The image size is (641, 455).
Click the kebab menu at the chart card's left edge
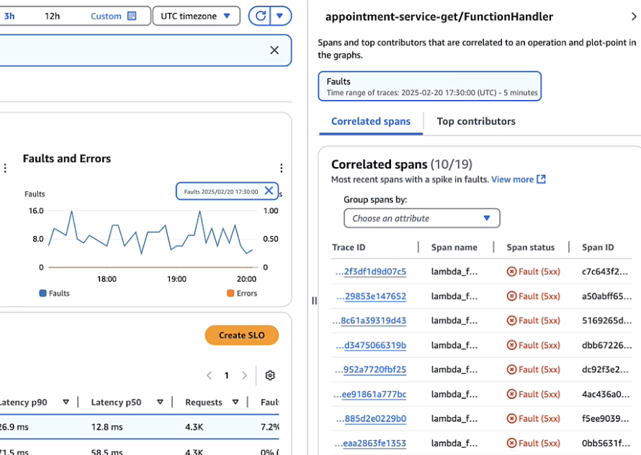pyautogui.click(x=5, y=168)
